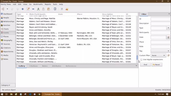Click the ID filter input field

point(160,19)
